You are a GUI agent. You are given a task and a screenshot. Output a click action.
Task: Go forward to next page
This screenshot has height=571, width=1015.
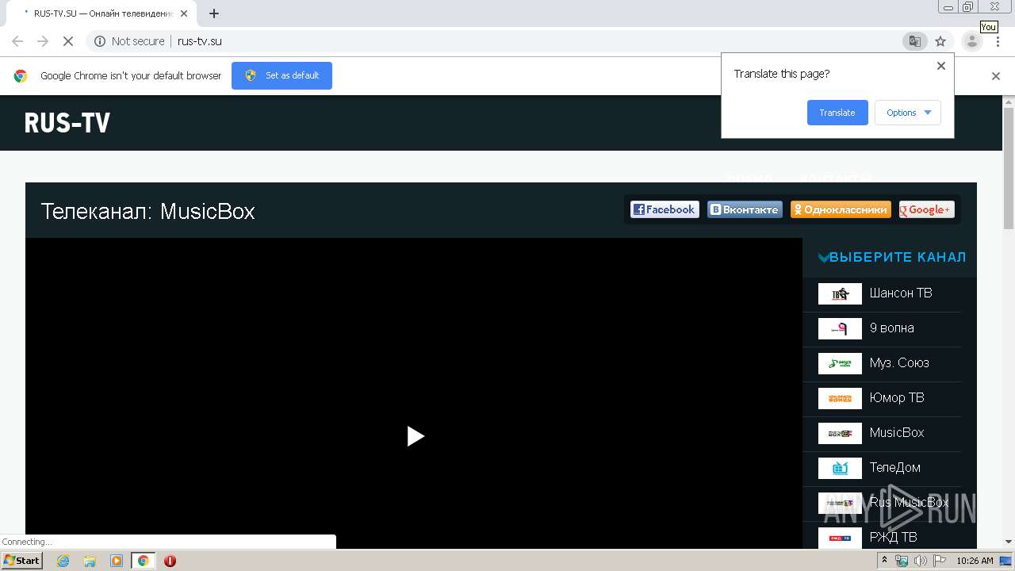43,41
